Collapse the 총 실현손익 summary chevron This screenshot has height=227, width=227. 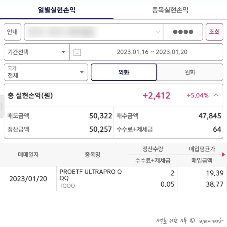click(x=216, y=96)
